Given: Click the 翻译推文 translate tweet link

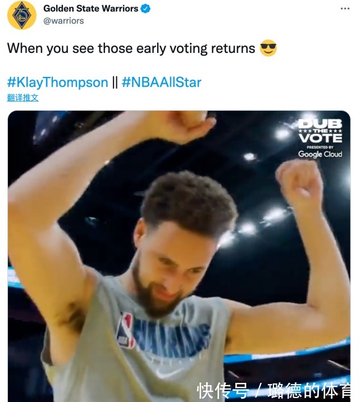Looking at the screenshot, I should tap(23, 98).
